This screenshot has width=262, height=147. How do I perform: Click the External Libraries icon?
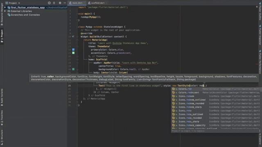9,11
